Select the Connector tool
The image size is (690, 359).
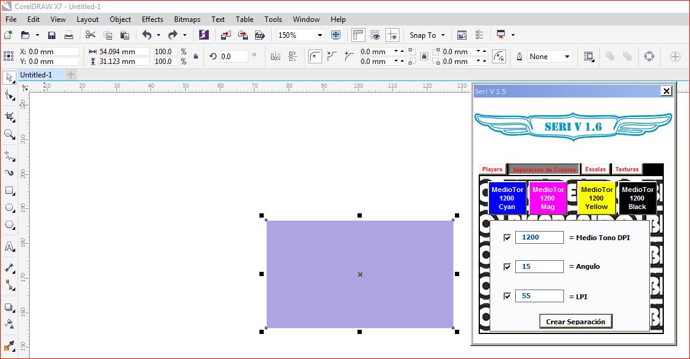point(9,285)
